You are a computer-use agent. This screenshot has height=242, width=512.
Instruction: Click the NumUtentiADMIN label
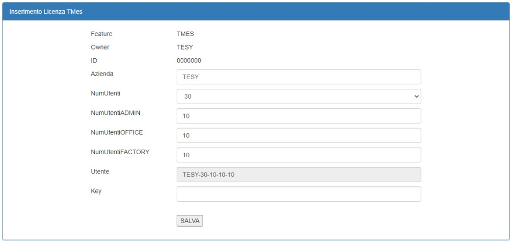tap(116, 113)
